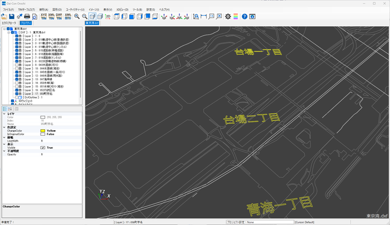Uncheck the Layer 17 checkbox in the tree
Viewport: 390px width, 225px height.
point(17,94)
